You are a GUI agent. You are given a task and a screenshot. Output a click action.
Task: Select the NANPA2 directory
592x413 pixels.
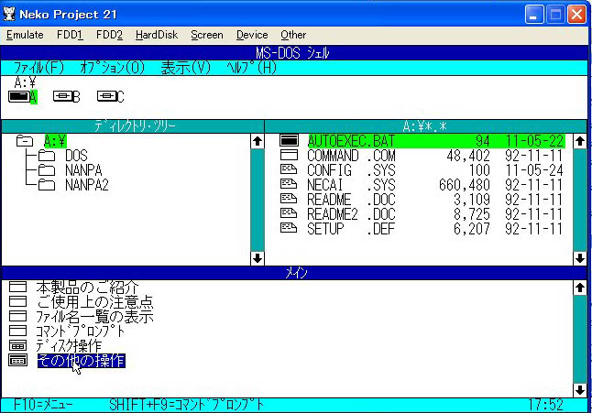click(x=87, y=185)
